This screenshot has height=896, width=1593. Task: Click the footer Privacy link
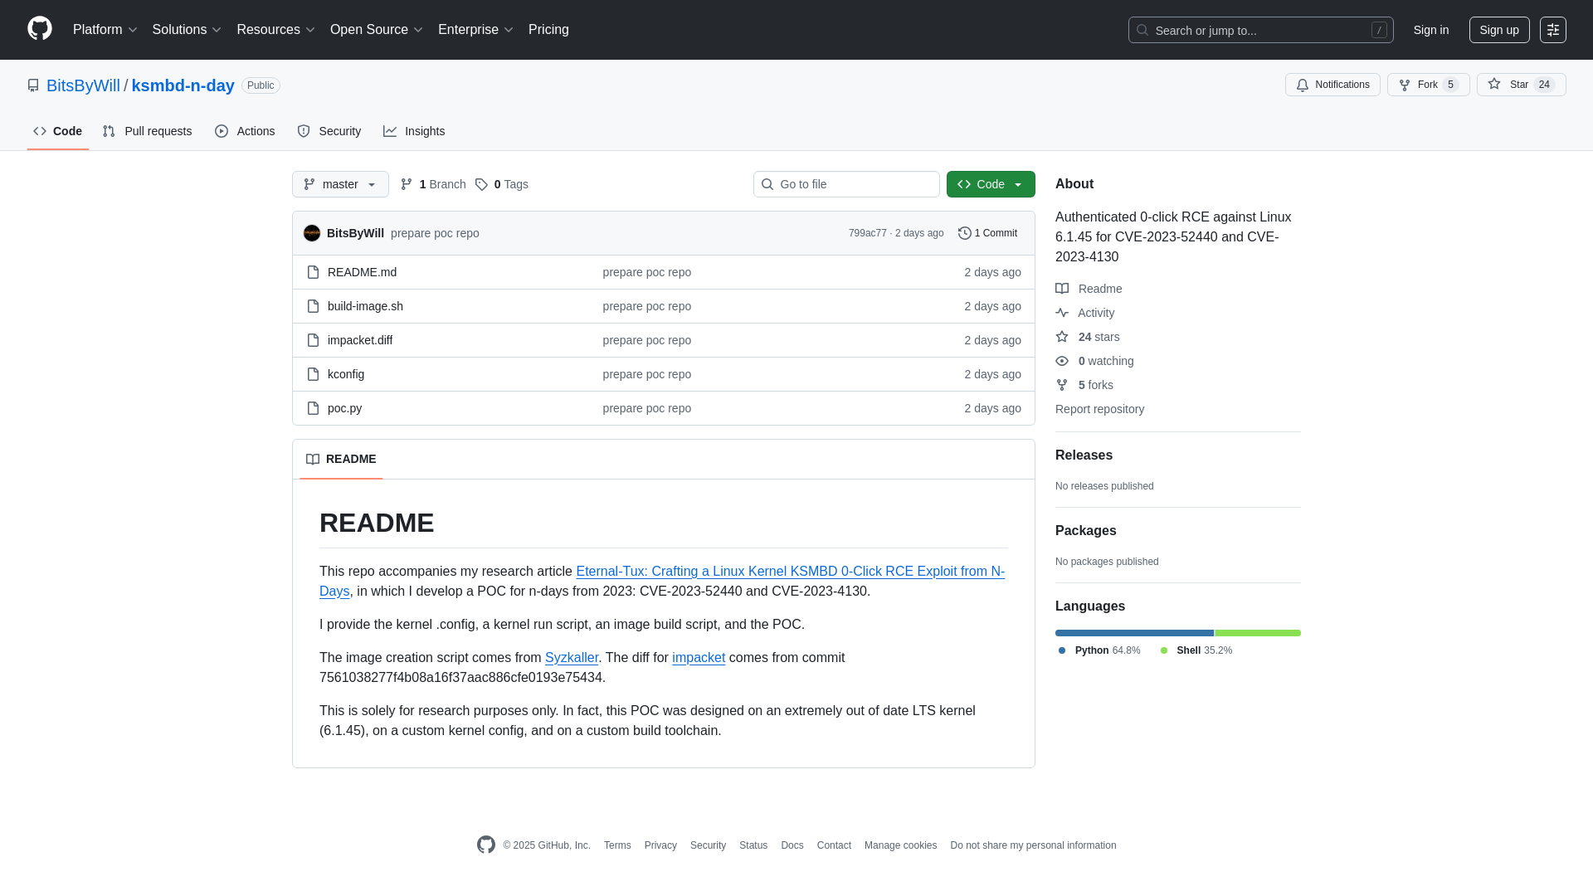(660, 845)
